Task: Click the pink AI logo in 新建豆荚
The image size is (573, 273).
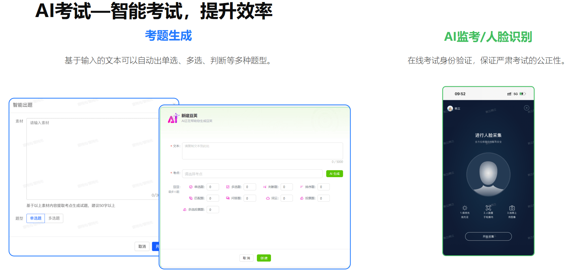Action: [173, 118]
